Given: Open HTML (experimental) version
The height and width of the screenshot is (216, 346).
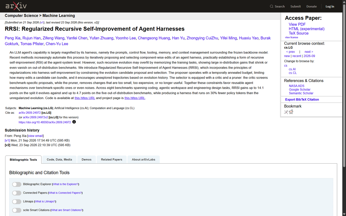Looking at the screenshot, I should click(x=306, y=29).
